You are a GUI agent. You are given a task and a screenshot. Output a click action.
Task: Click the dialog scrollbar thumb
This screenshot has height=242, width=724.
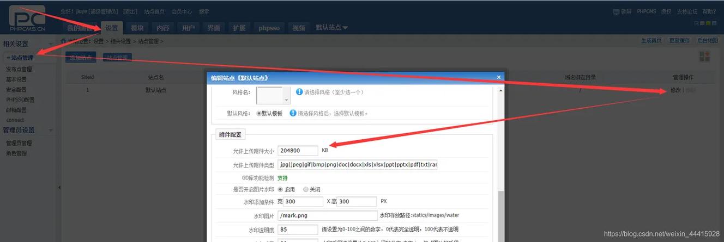click(501, 218)
